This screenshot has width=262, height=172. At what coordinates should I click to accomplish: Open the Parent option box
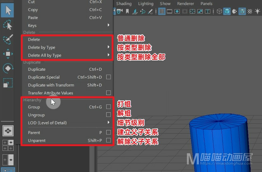[108, 132]
